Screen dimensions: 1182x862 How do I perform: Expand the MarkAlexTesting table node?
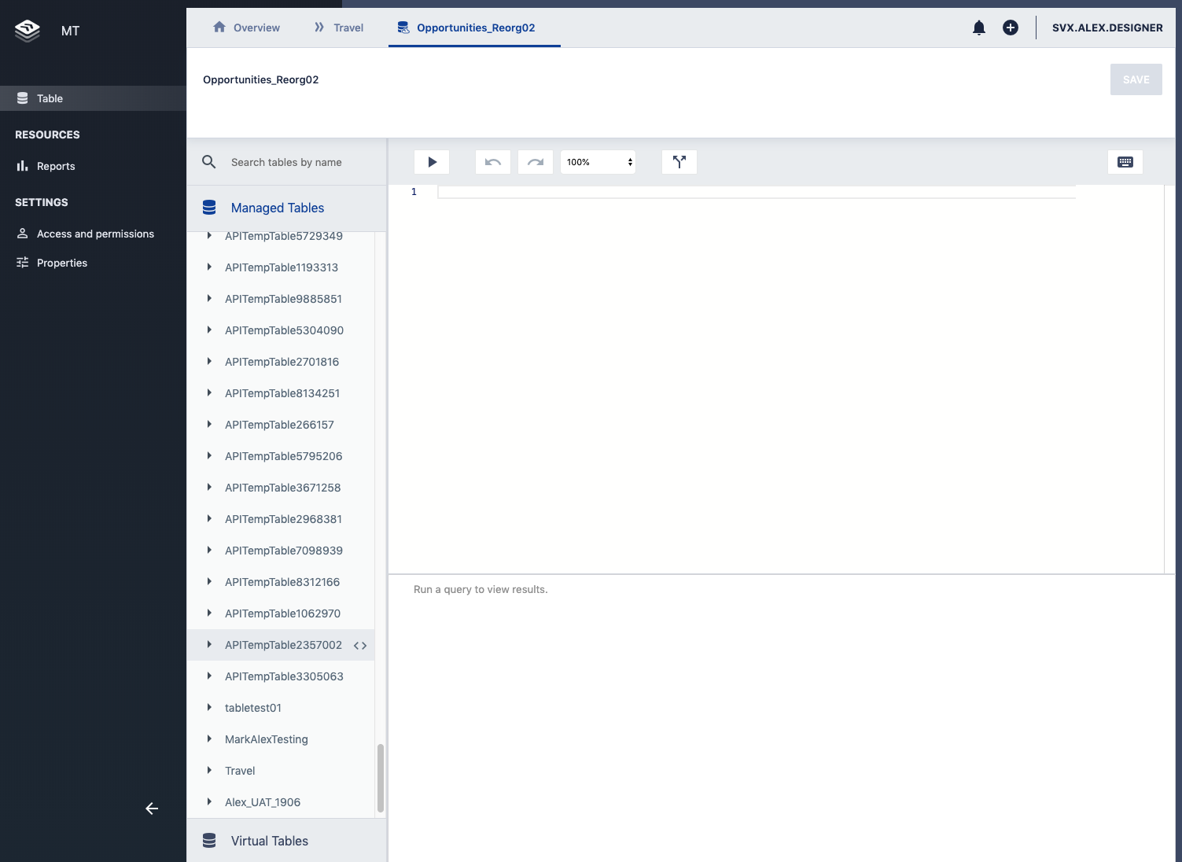pos(209,739)
